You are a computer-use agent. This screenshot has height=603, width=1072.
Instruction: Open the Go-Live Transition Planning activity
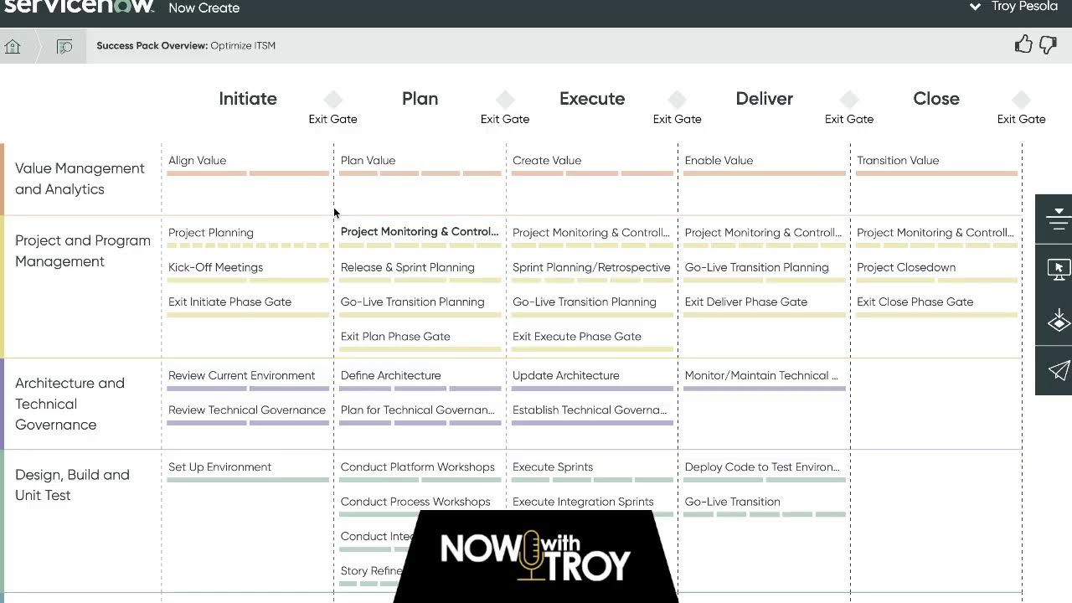pos(413,301)
